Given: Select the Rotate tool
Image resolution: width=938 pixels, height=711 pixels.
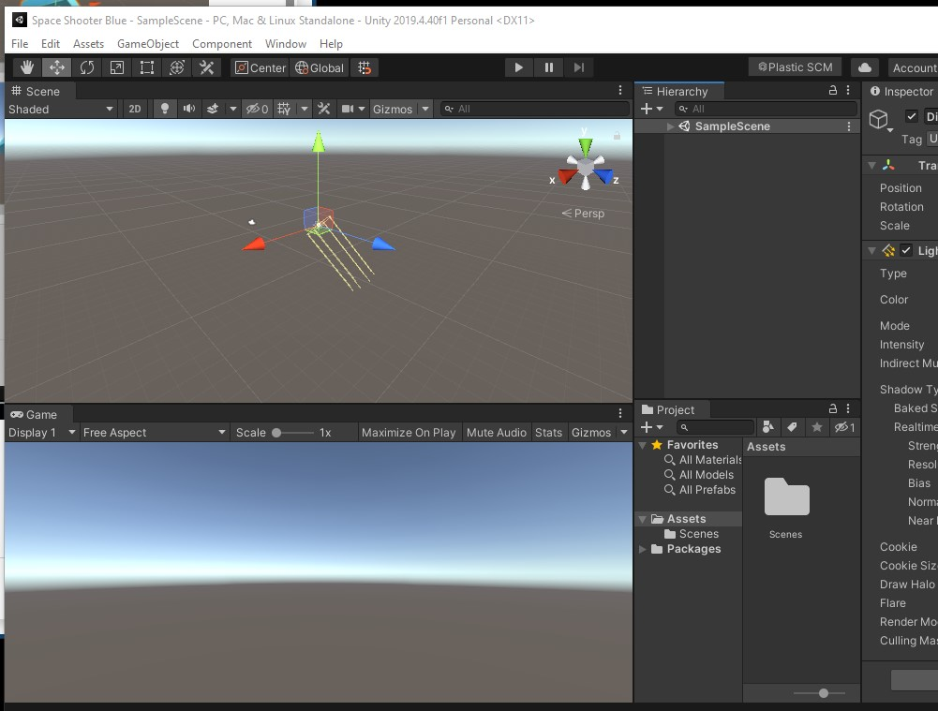Looking at the screenshot, I should (87, 67).
